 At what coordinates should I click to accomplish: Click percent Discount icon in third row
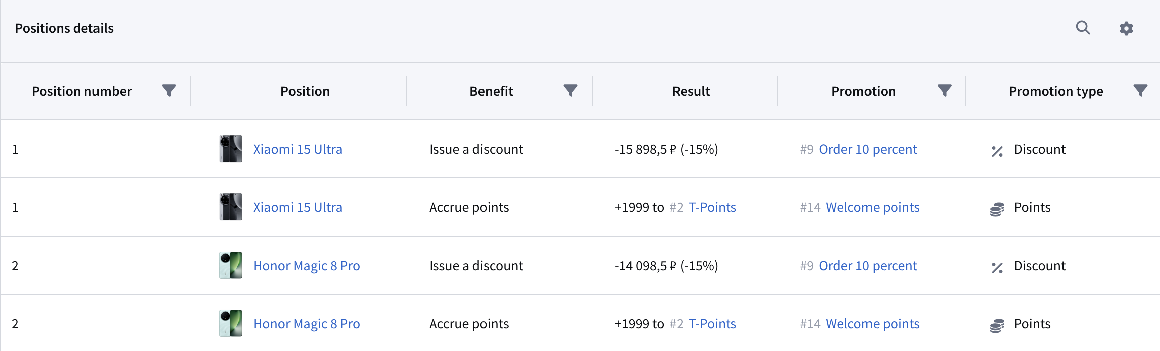pos(997,267)
